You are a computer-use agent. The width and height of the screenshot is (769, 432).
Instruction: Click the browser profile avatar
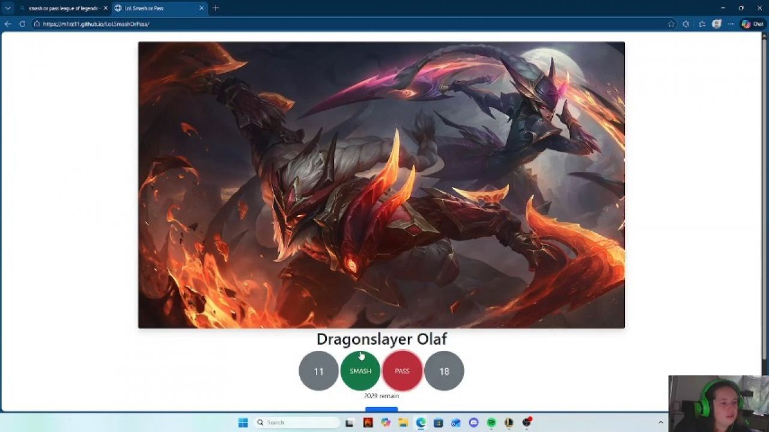pyautogui.click(x=717, y=24)
